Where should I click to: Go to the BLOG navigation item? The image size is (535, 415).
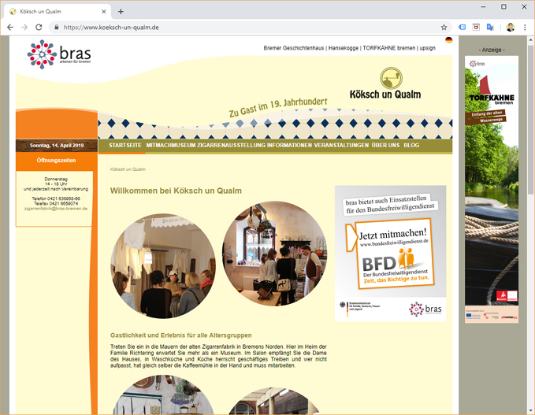coord(411,146)
